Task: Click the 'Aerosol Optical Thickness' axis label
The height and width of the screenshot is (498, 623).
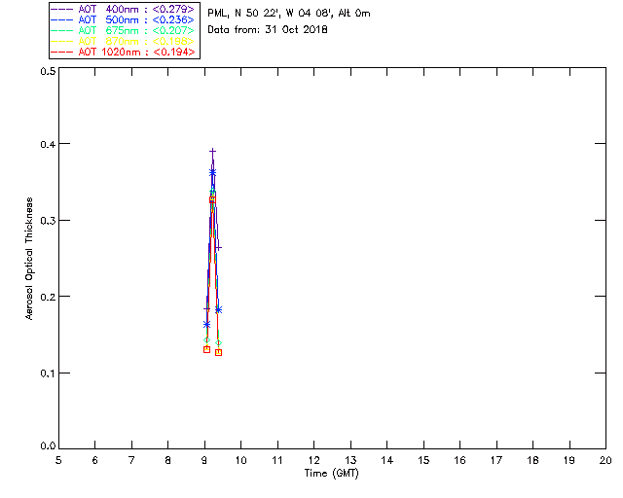Action: click(29, 259)
